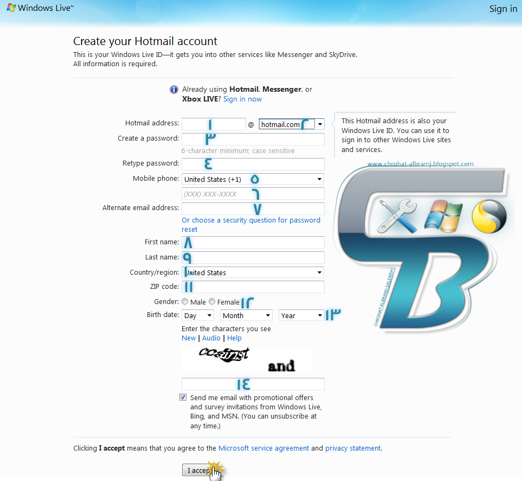Screen dimensions: 522x481
Task: Open the Microsoft service agreement link
Action: click(x=263, y=448)
